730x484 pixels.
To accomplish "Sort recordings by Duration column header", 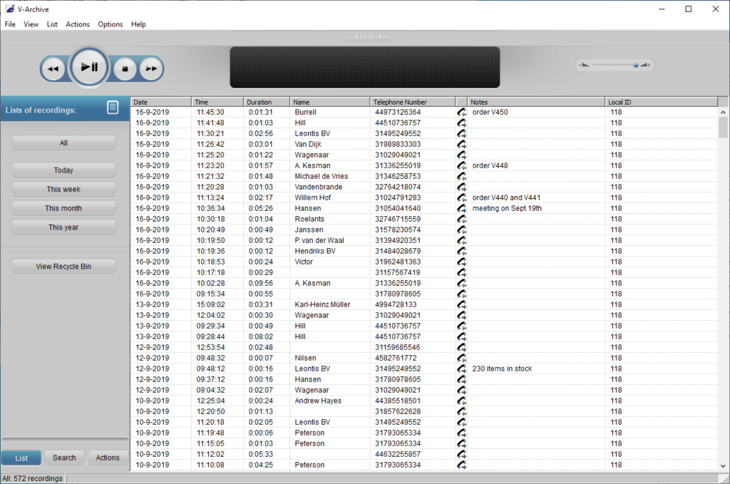I will click(267, 102).
